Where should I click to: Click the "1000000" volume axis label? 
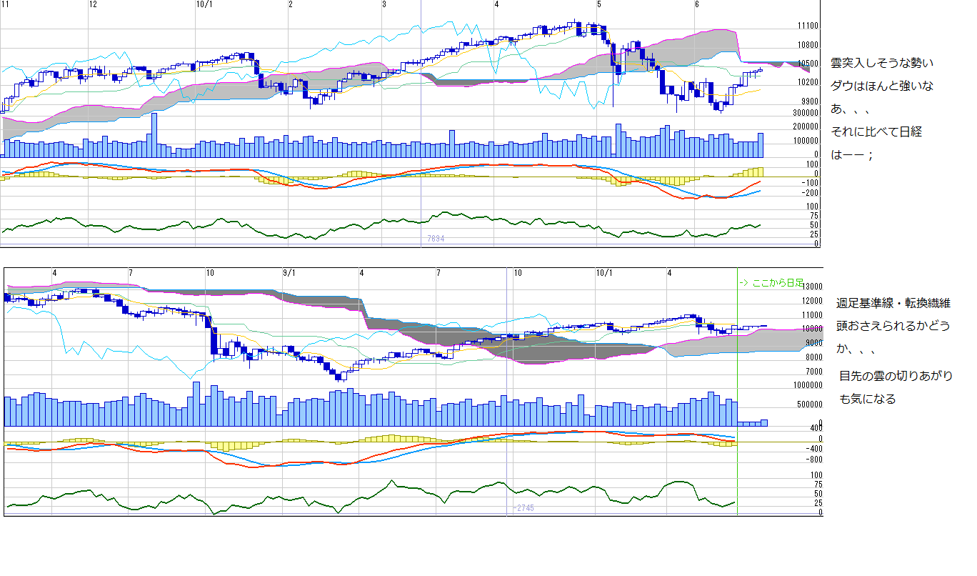pyautogui.click(x=808, y=386)
